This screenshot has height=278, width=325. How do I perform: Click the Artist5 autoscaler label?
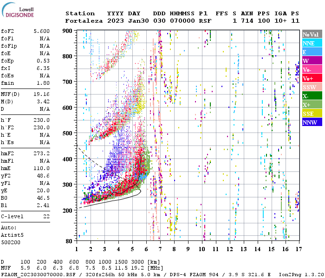[x=12, y=235]
